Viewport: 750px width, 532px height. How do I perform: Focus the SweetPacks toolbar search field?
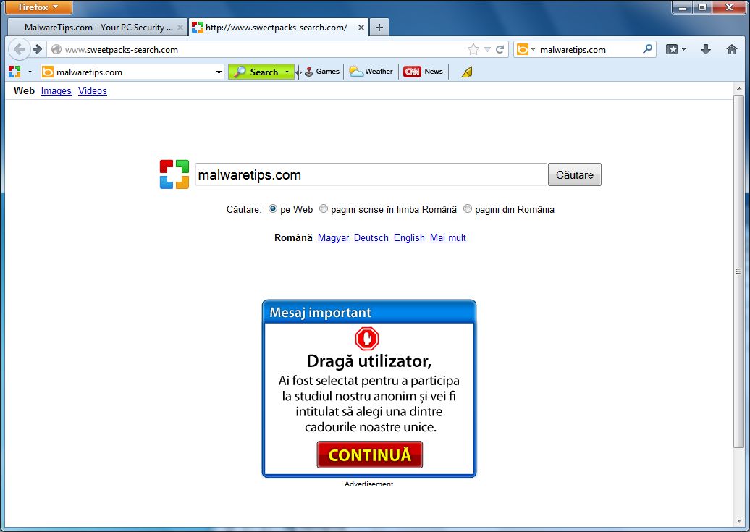134,72
